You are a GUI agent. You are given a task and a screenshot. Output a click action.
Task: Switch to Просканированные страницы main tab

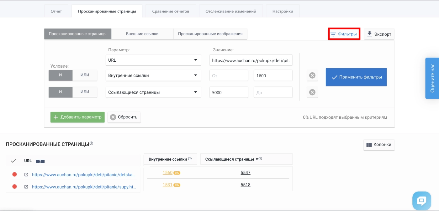tap(107, 11)
